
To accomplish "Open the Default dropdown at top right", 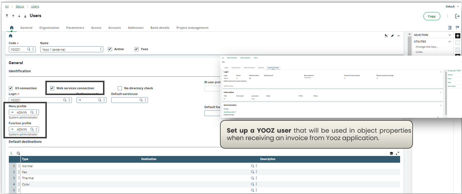I will point(452,6).
